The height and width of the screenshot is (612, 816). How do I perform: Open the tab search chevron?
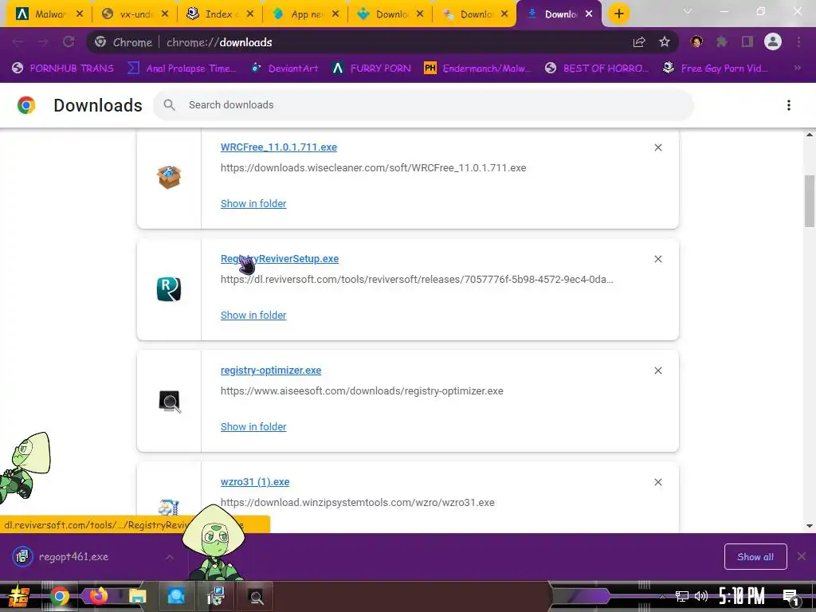pos(688,11)
